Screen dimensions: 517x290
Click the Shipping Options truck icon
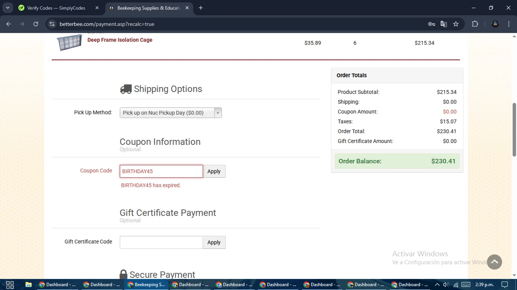pyautogui.click(x=126, y=89)
